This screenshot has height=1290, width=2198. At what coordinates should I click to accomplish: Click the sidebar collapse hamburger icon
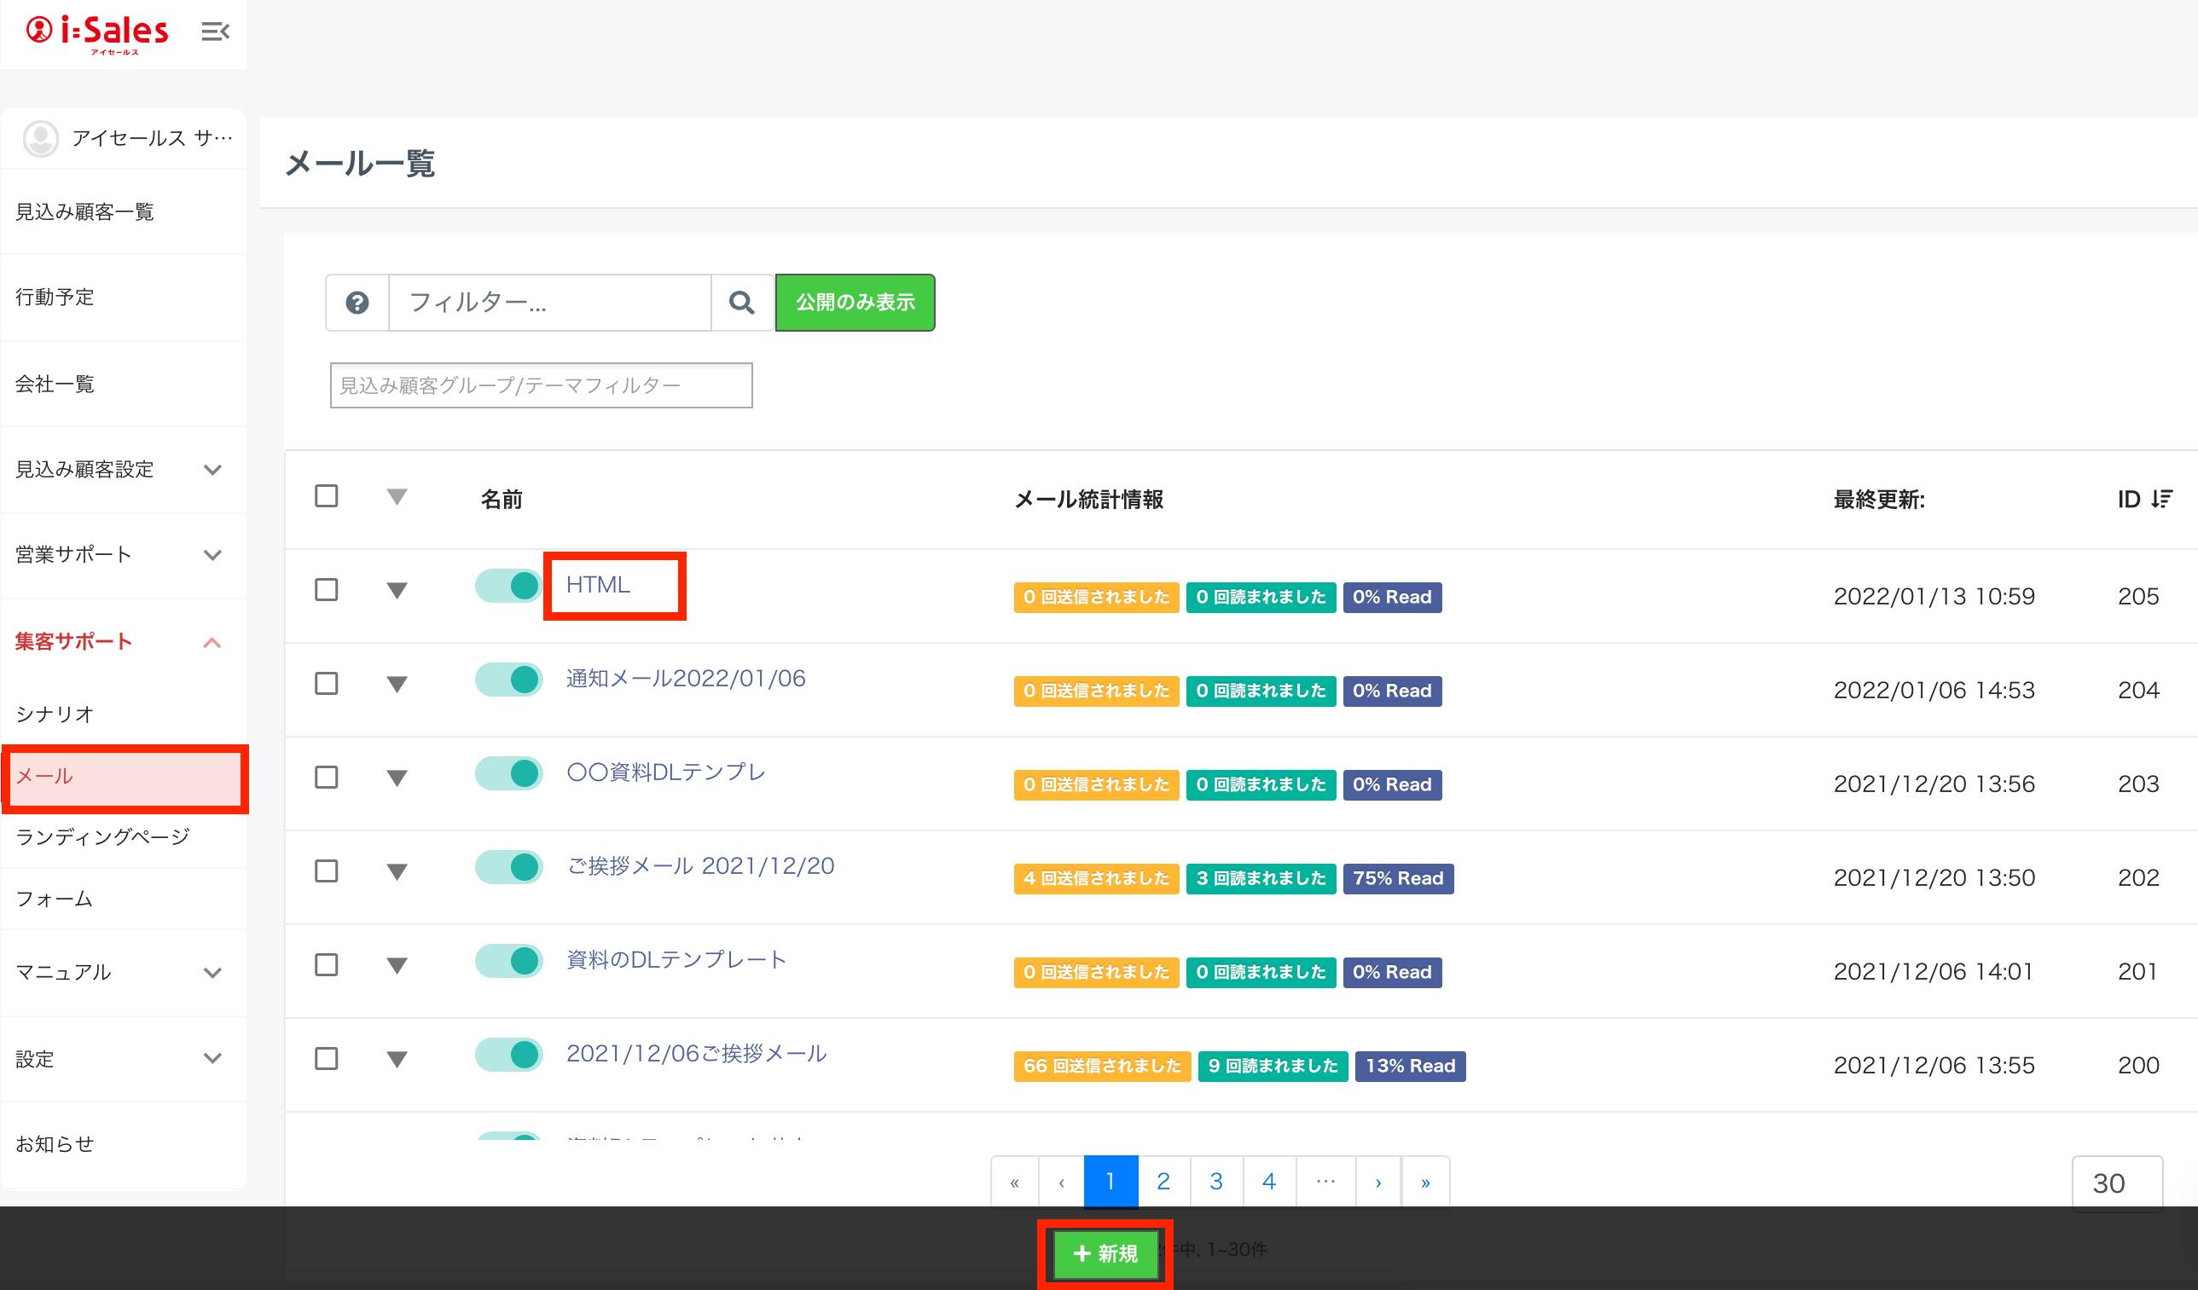[x=215, y=32]
